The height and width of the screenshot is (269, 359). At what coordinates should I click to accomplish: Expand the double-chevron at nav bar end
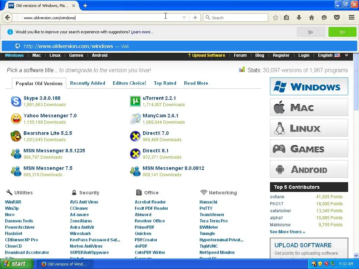[x=346, y=55]
